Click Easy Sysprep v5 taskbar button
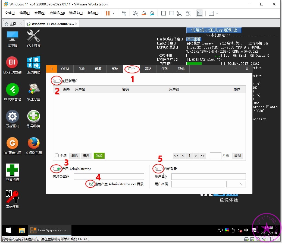The image size is (282, 243). (x=50, y=230)
